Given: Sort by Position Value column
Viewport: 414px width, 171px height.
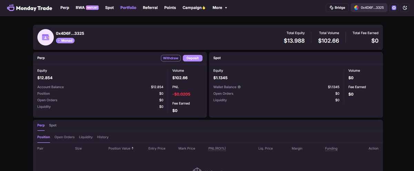Looking at the screenshot, I should coord(121,148).
